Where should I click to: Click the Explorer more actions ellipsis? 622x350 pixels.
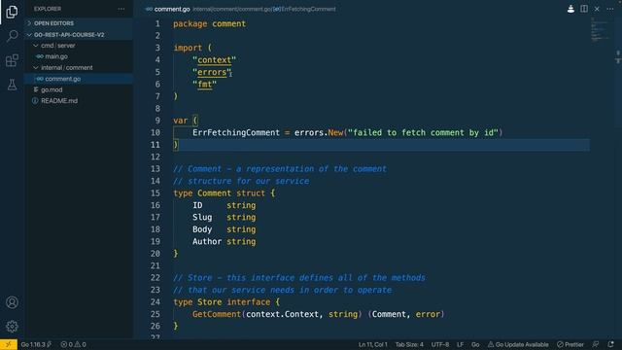[121, 9]
